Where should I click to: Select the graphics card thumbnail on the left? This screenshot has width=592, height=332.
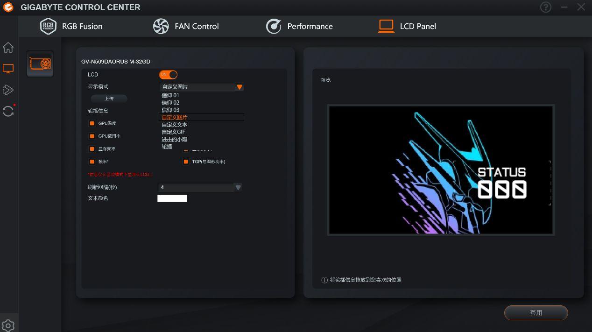(x=40, y=64)
